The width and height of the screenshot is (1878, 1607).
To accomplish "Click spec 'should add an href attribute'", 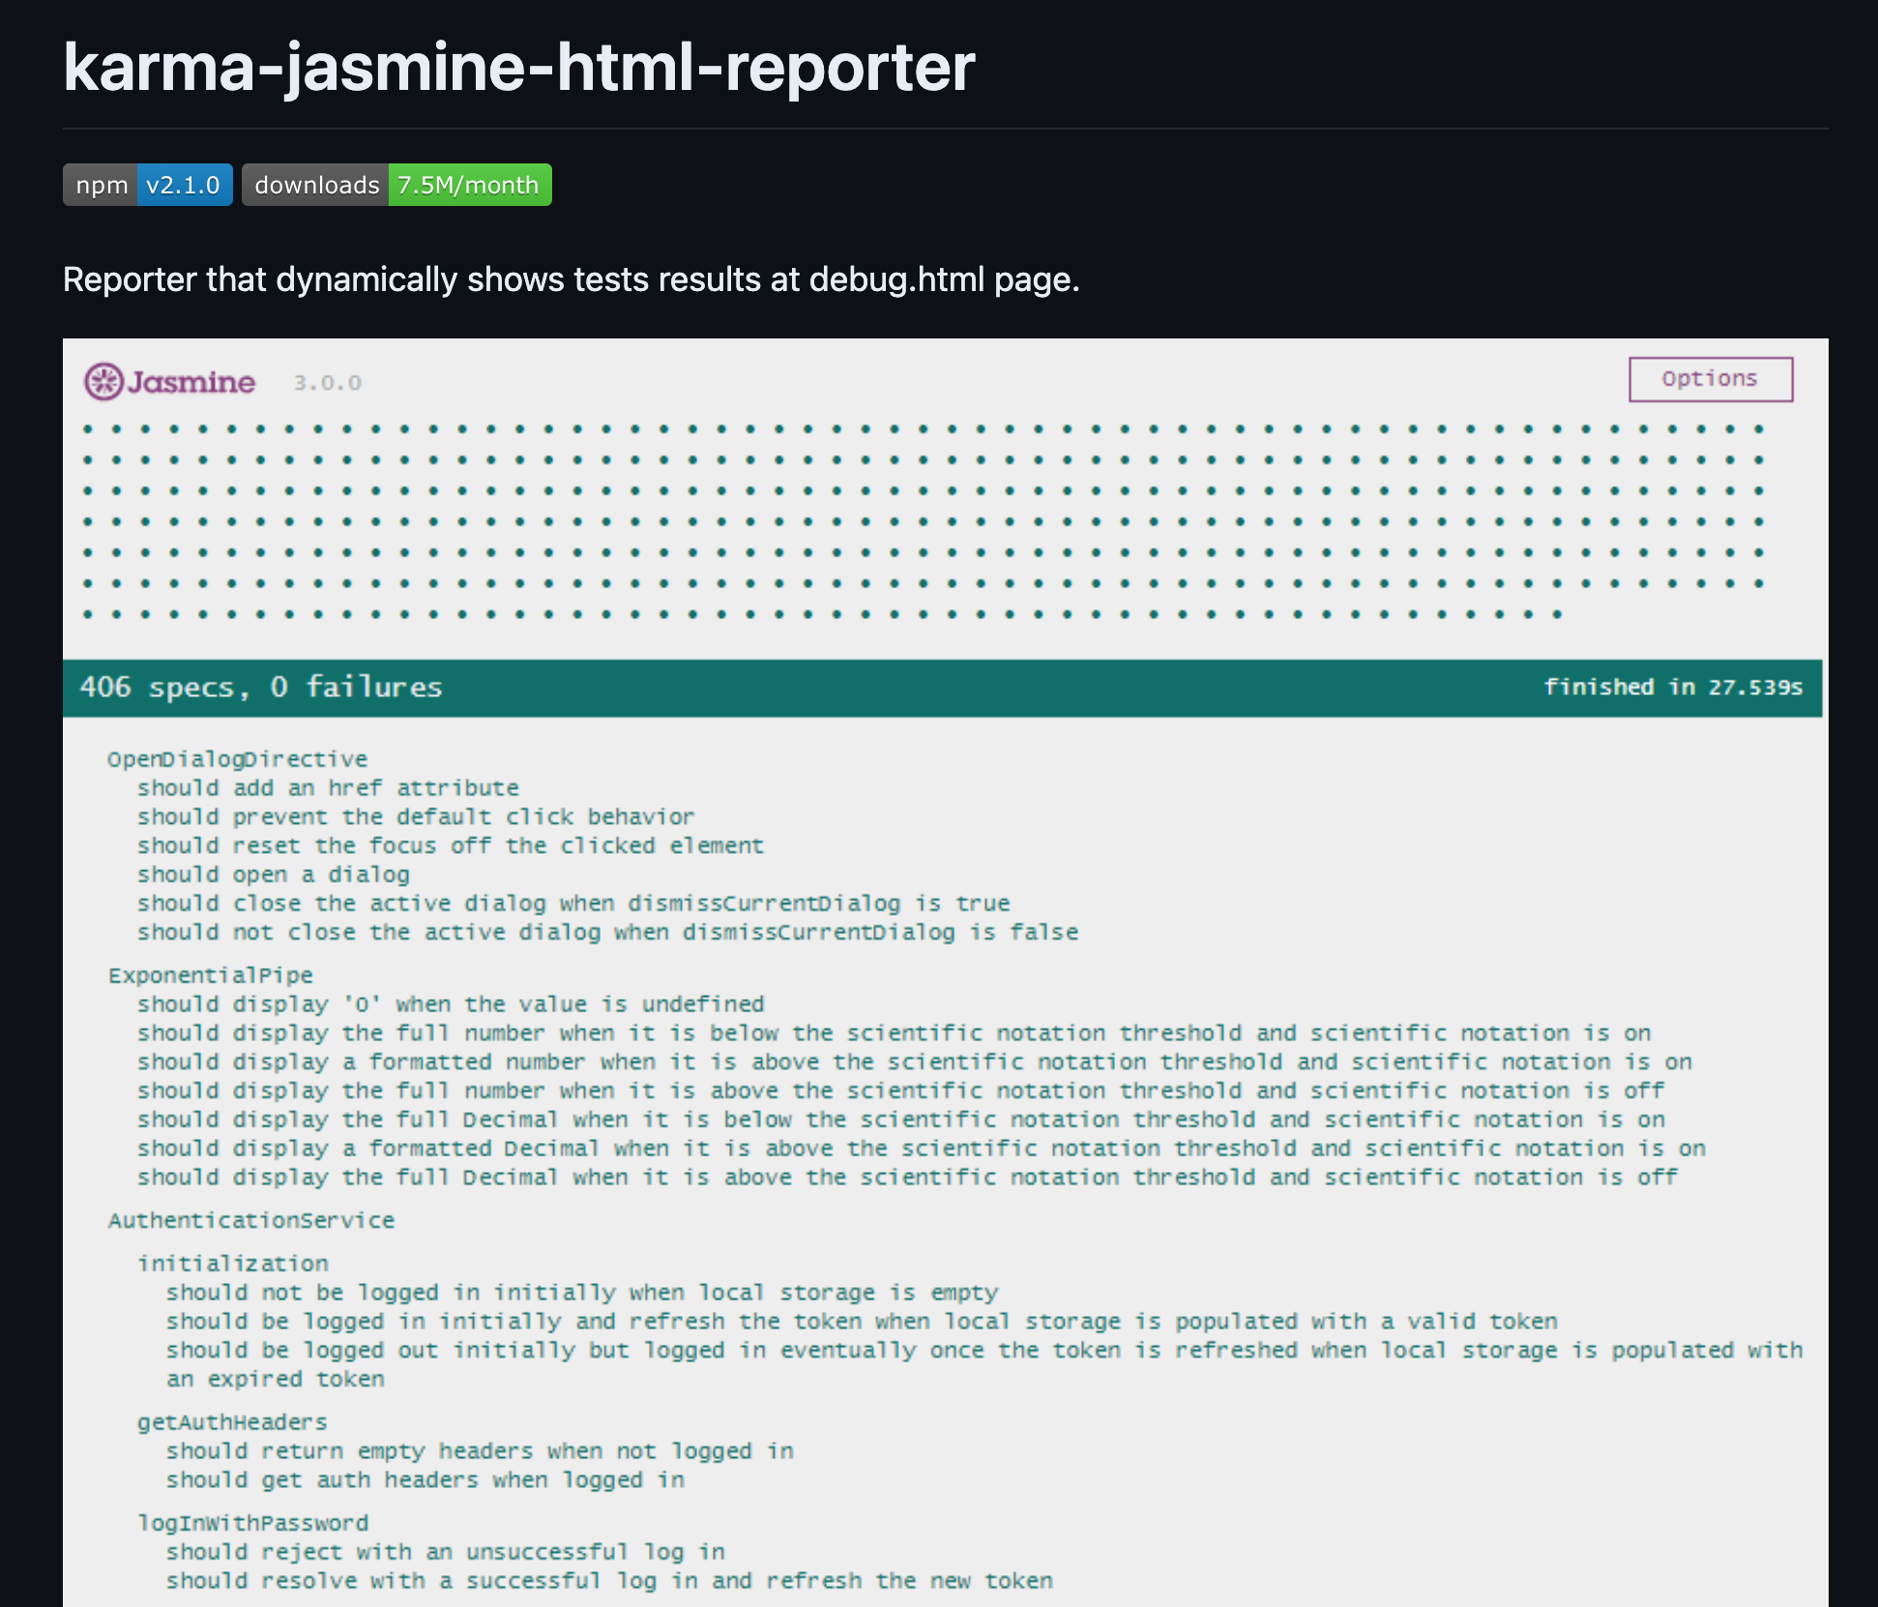I will pos(328,787).
